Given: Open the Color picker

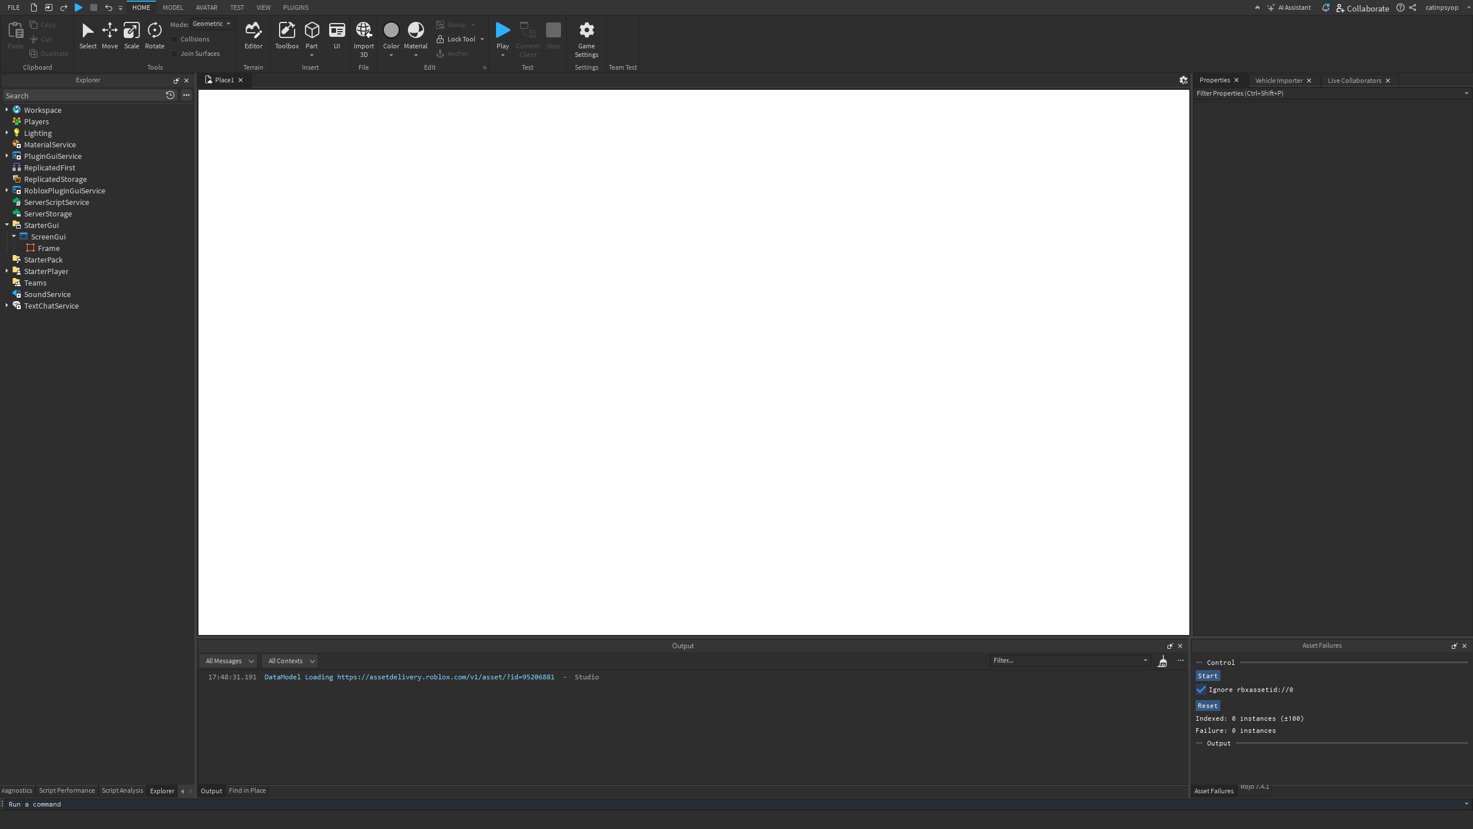Looking at the screenshot, I should [391, 36].
